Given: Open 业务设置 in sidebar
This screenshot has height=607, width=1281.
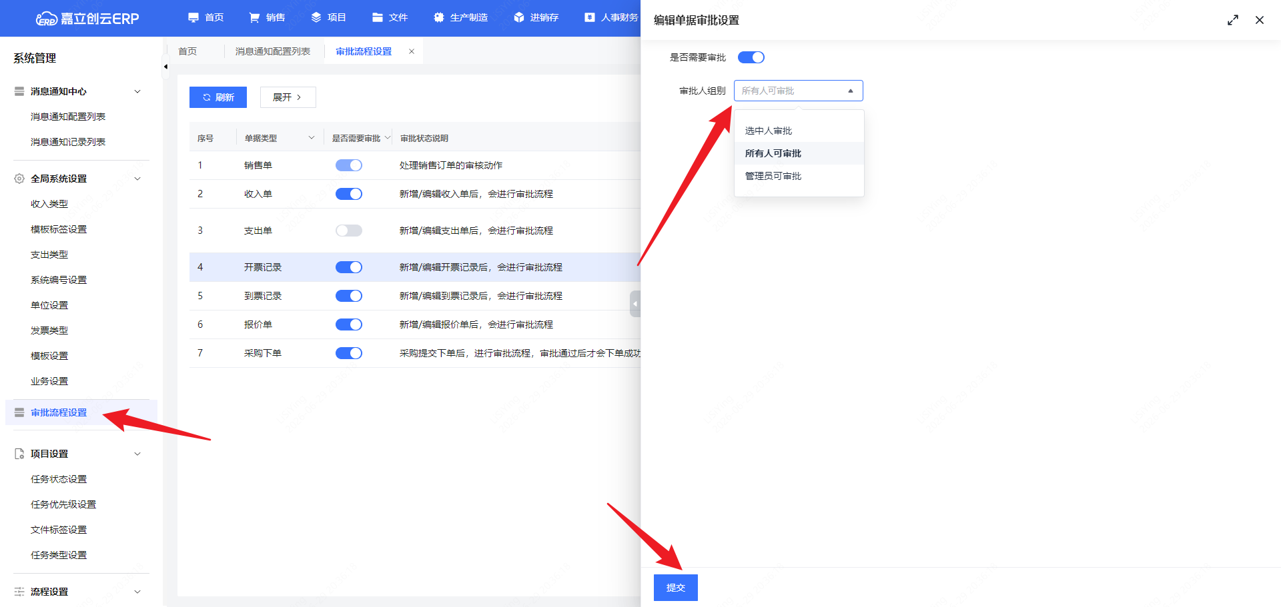Looking at the screenshot, I should [x=49, y=381].
